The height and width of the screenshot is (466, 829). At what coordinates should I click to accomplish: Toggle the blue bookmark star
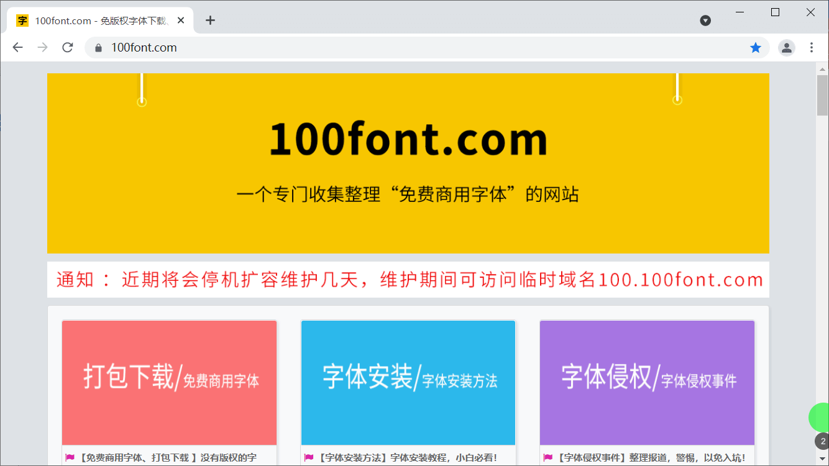[756, 48]
